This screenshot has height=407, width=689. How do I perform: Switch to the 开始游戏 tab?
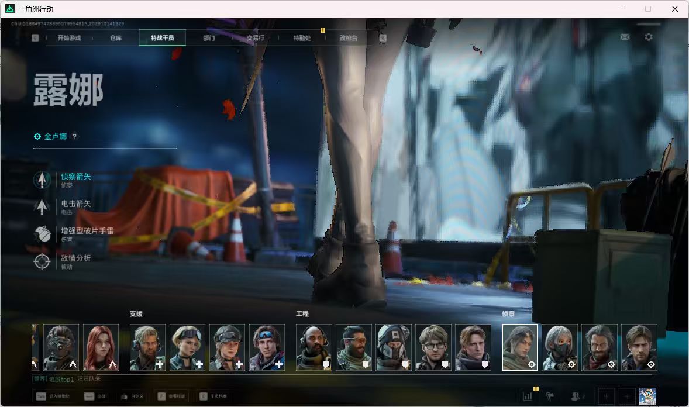click(69, 38)
